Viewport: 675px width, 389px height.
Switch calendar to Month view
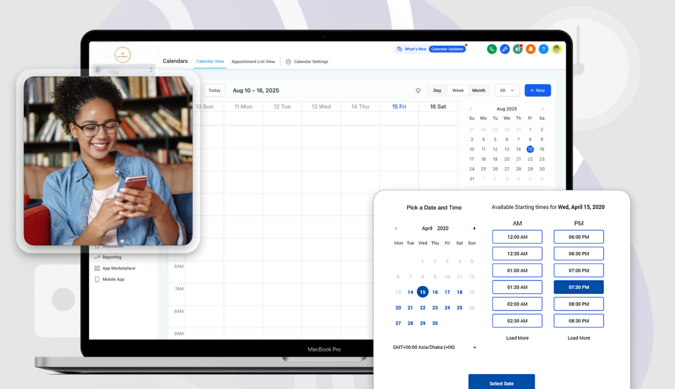tap(479, 90)
